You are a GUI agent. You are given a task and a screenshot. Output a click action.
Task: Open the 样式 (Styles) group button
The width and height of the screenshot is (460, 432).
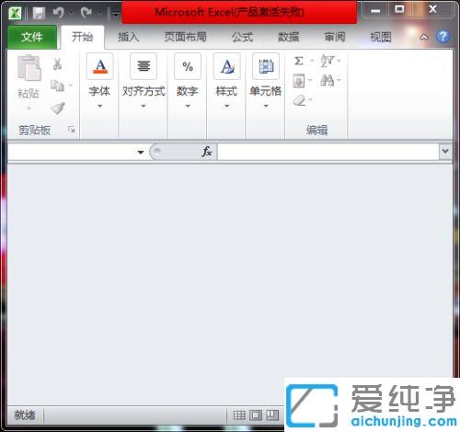(226, 81)
